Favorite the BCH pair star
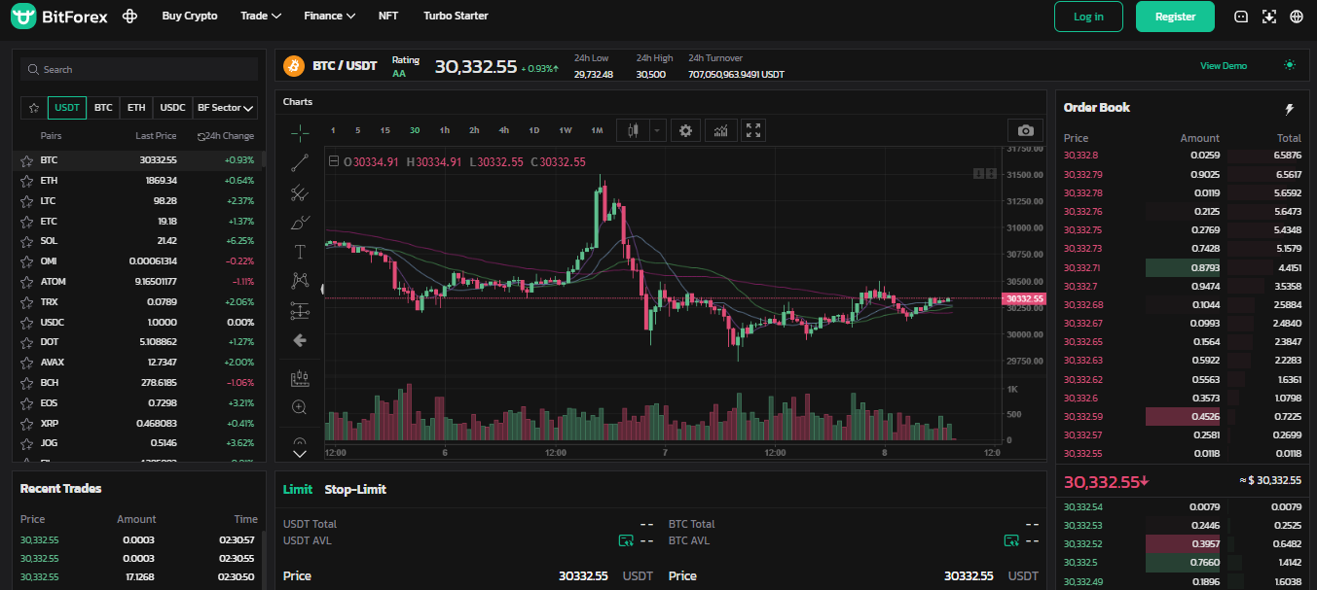The image size is (1317, 590). pos(27,383)
